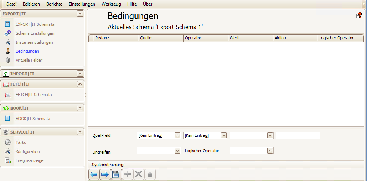Go forward with the right arrow button
The height and width of the screenshot is (181, 367).
105,174
